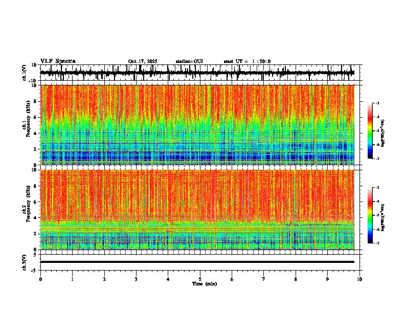Click the "8" kHz tick of ch.1 spectrogram
Image resolution: width=405 pixels, height=313 pixels.
pyautogui.click(x=36, y=101)
